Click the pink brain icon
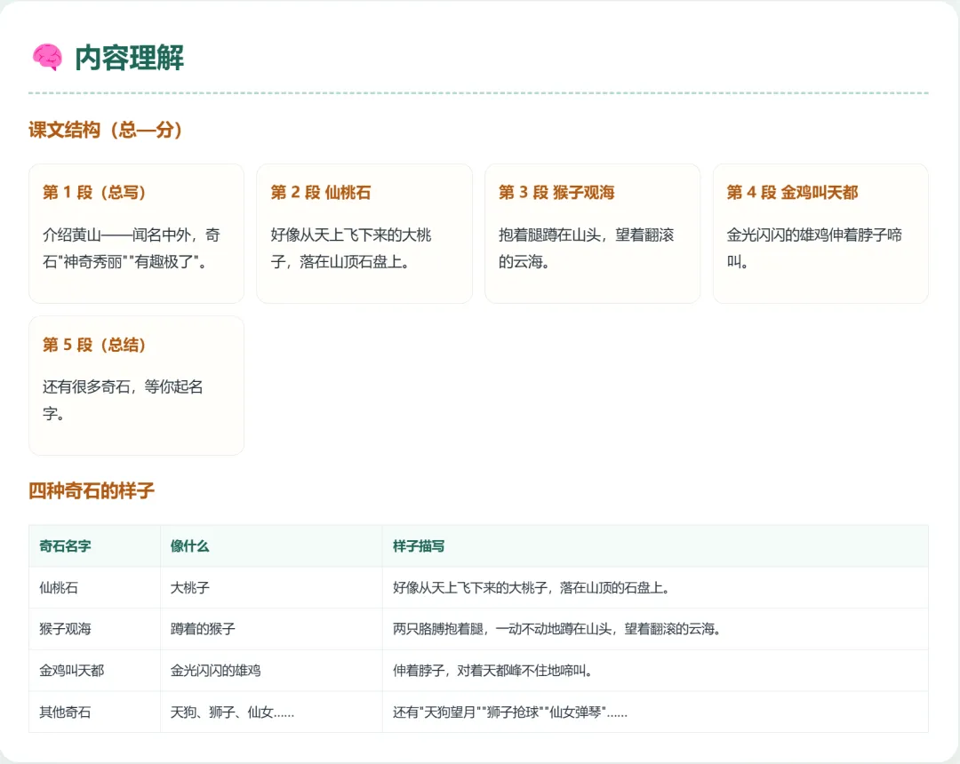 click(x=47, y=58)
